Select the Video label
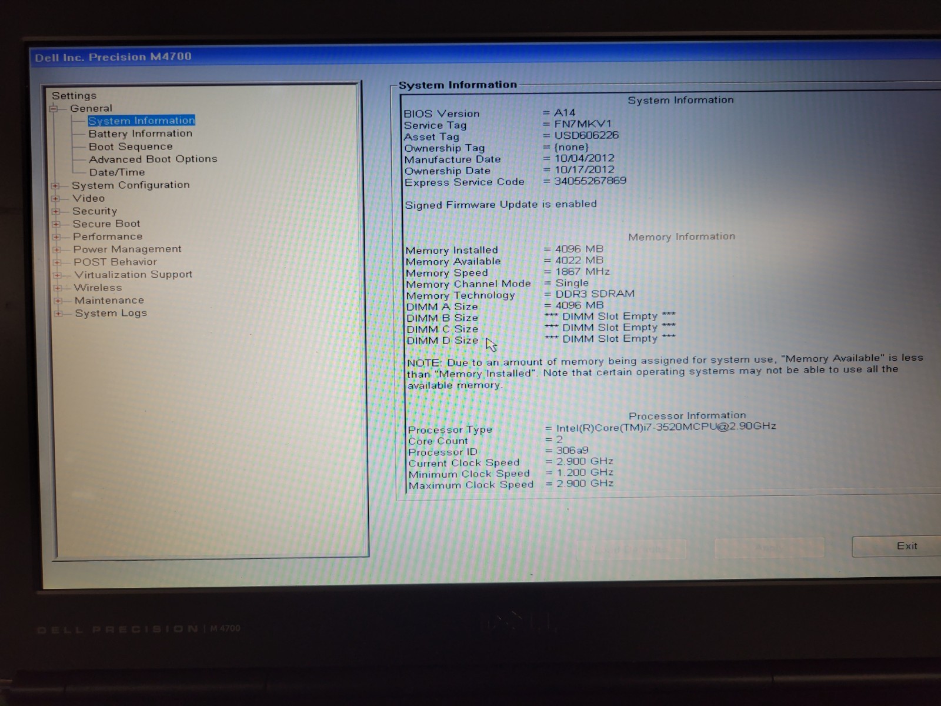Viewport: 941px width, 706px height. tap(88, 198)
